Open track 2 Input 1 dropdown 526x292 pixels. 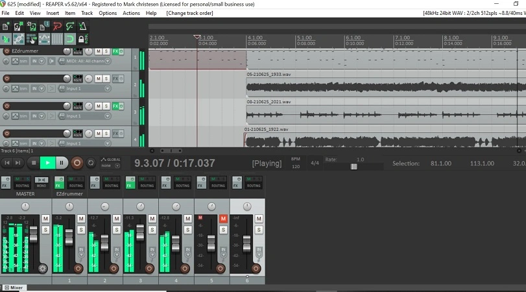pos(108,89)
